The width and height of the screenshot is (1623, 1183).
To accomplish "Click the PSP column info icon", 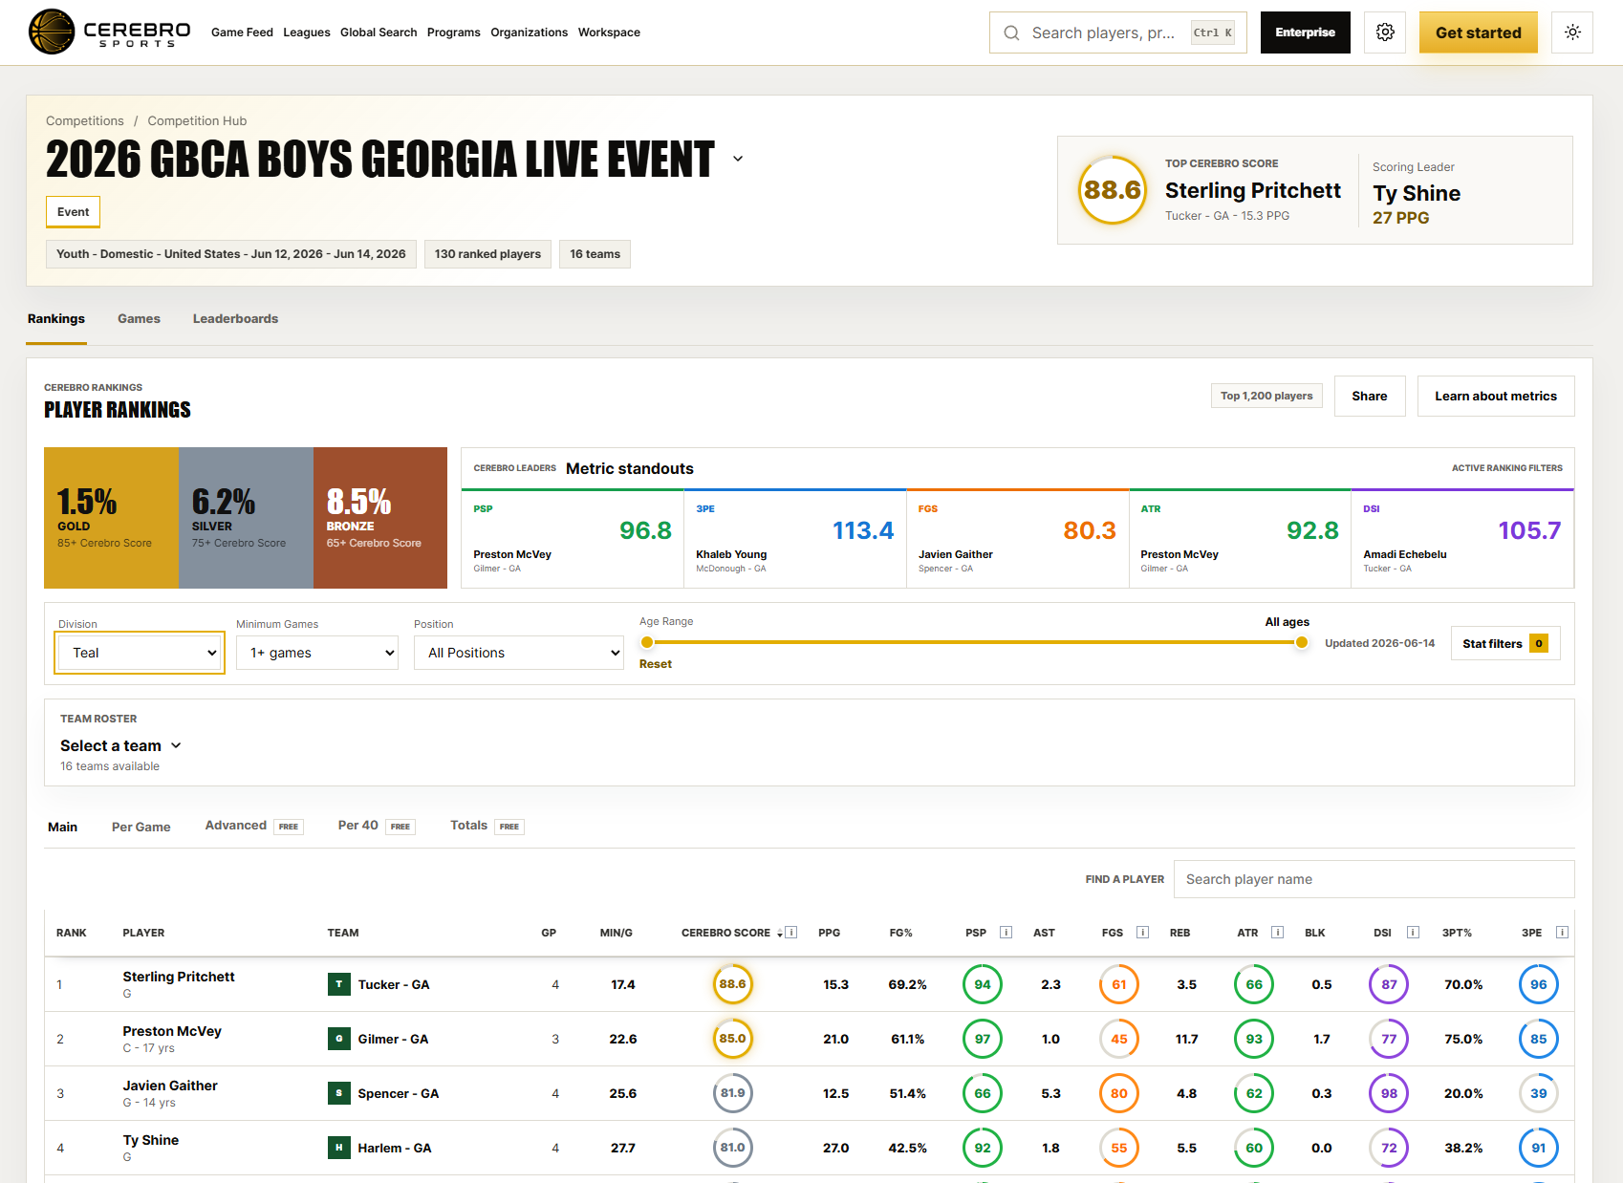I will [x=1006, y=933].
